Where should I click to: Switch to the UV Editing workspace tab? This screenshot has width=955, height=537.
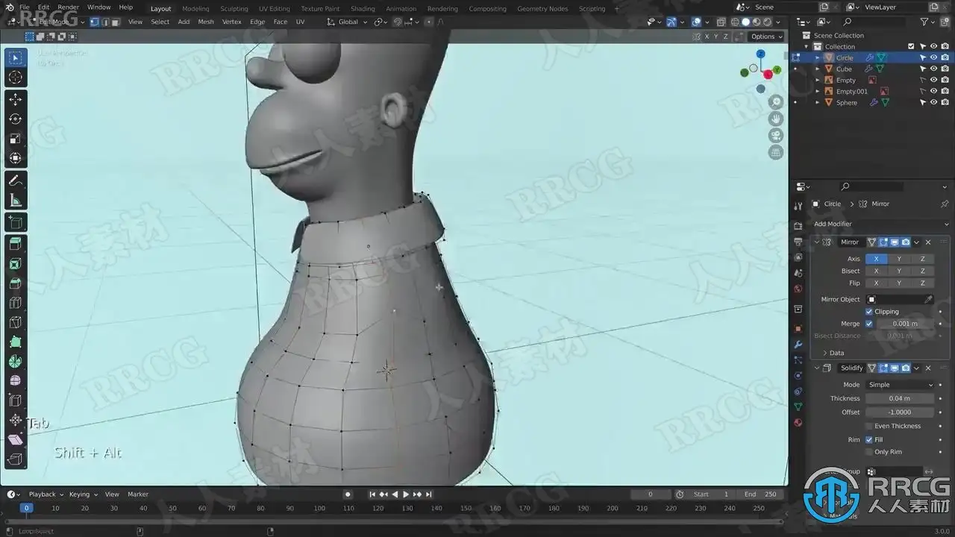pyautogui.click(x=274, y=9)
